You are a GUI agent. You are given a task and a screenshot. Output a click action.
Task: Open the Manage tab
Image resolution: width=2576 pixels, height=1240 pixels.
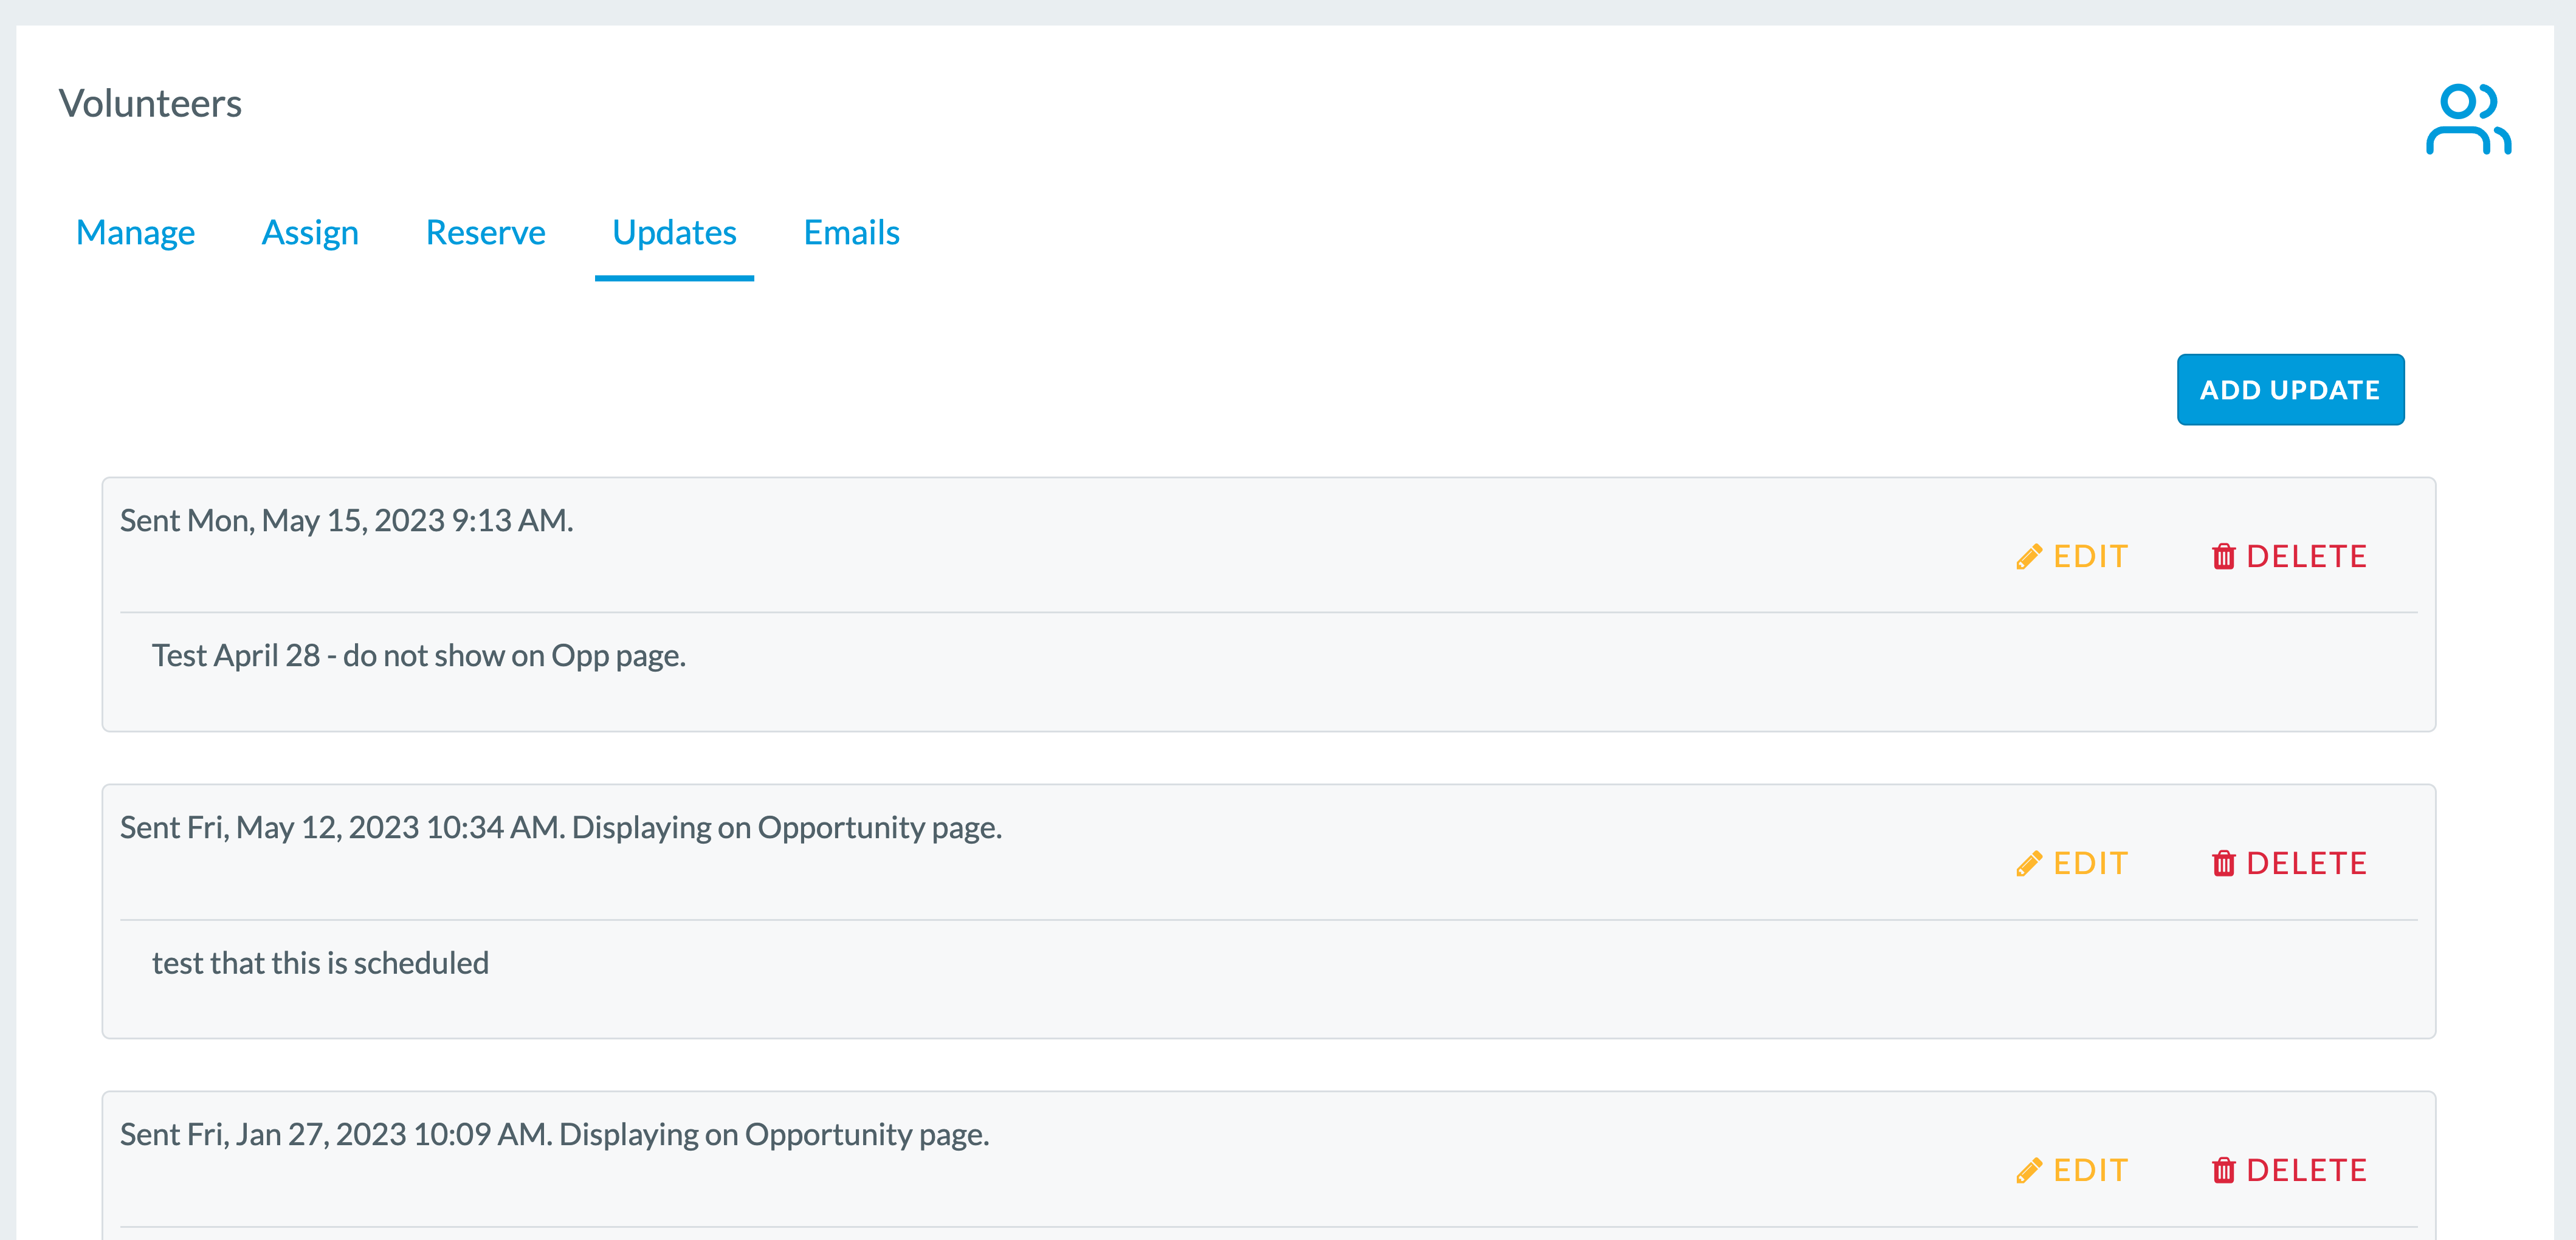(135, 232)
